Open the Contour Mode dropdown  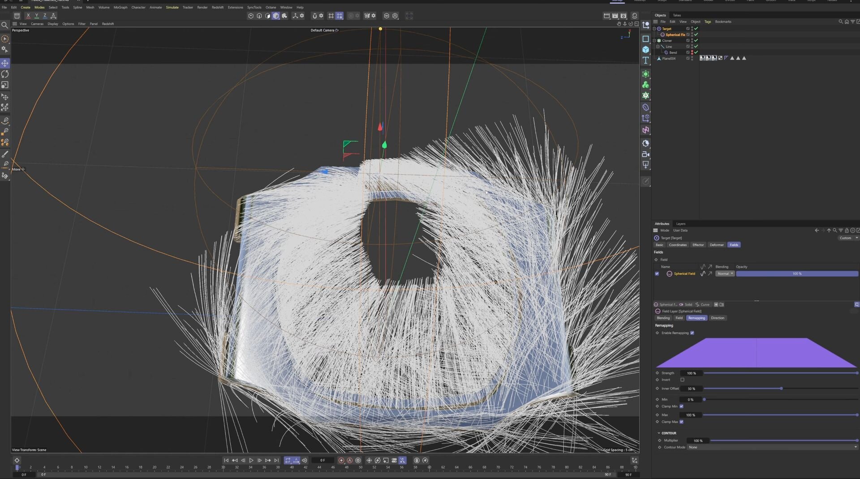pyautogui.click(x=773, y=447)
